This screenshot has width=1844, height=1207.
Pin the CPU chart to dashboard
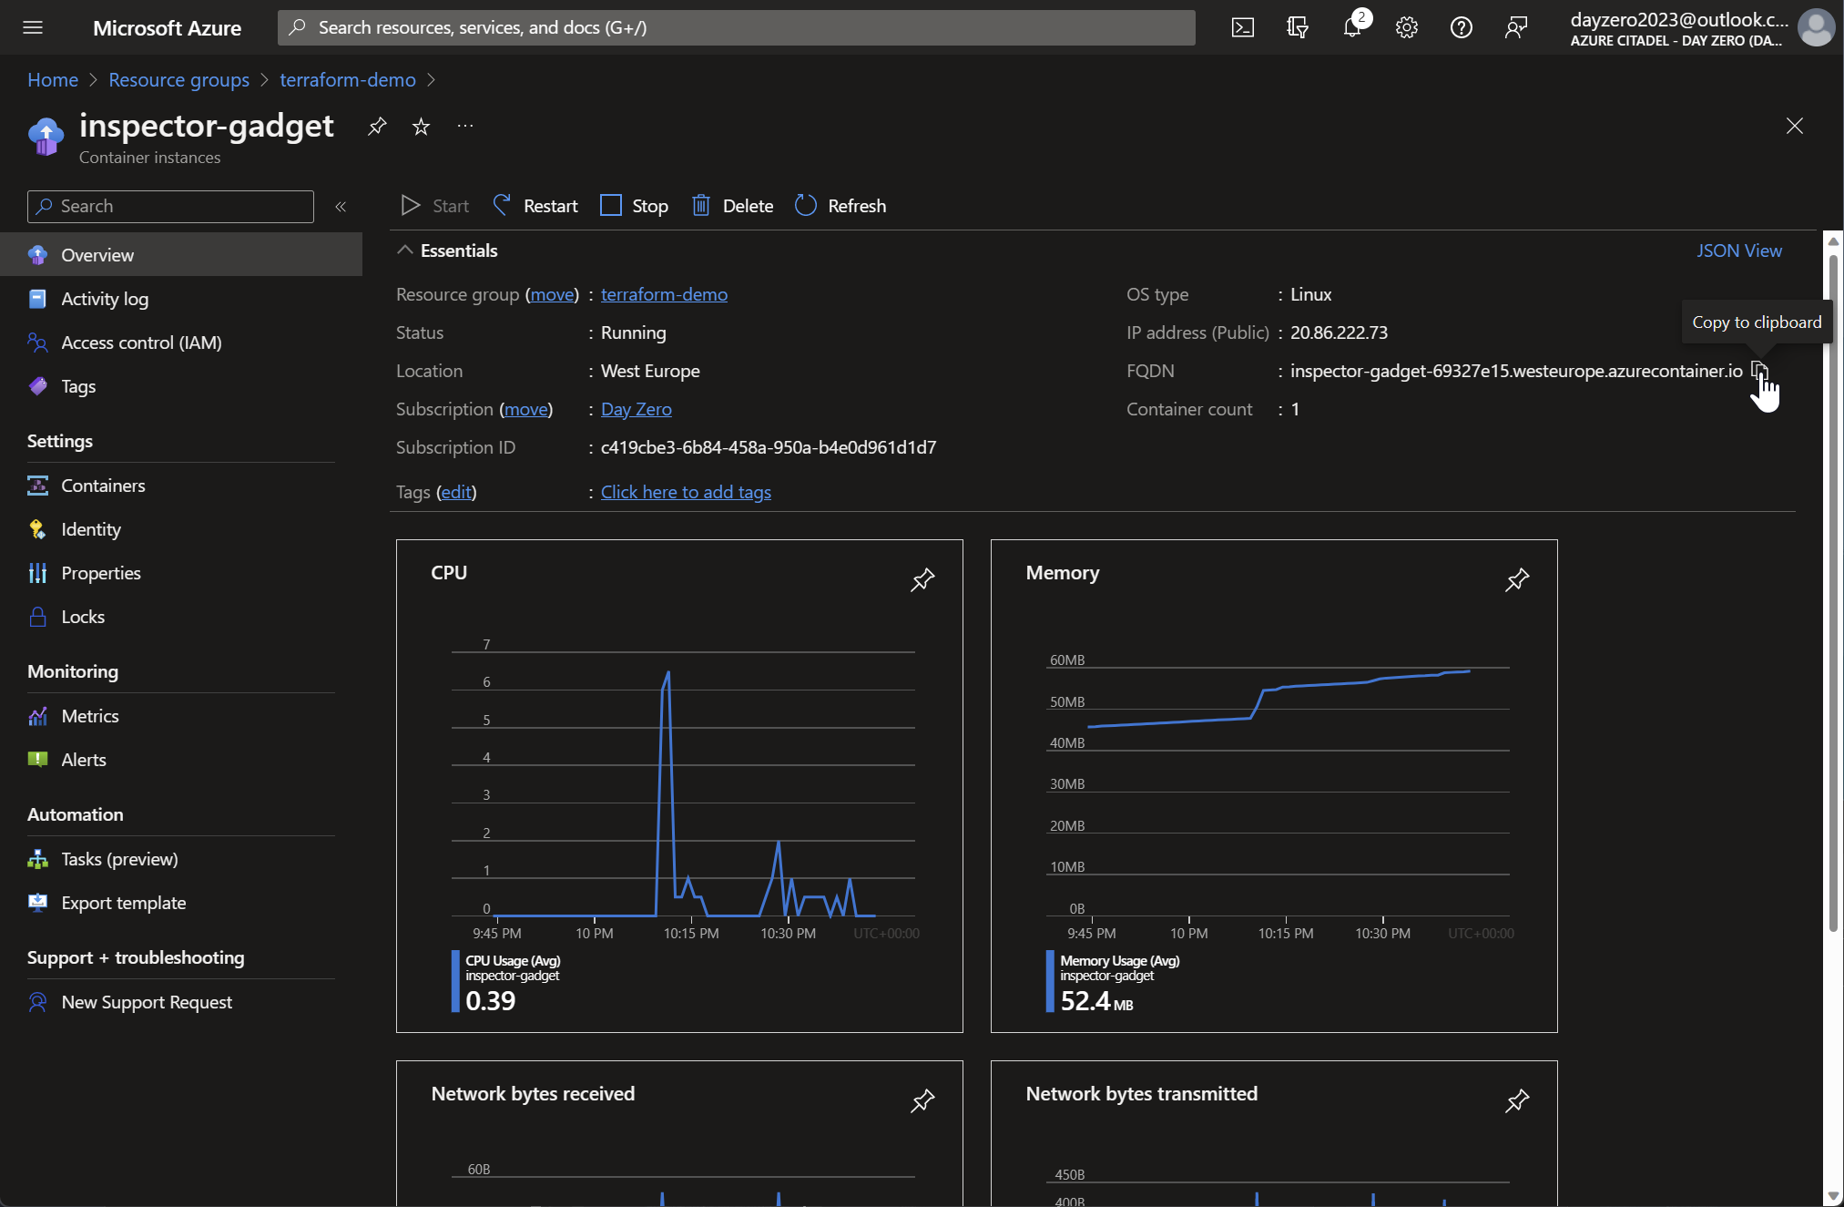(x=922, y=579)
